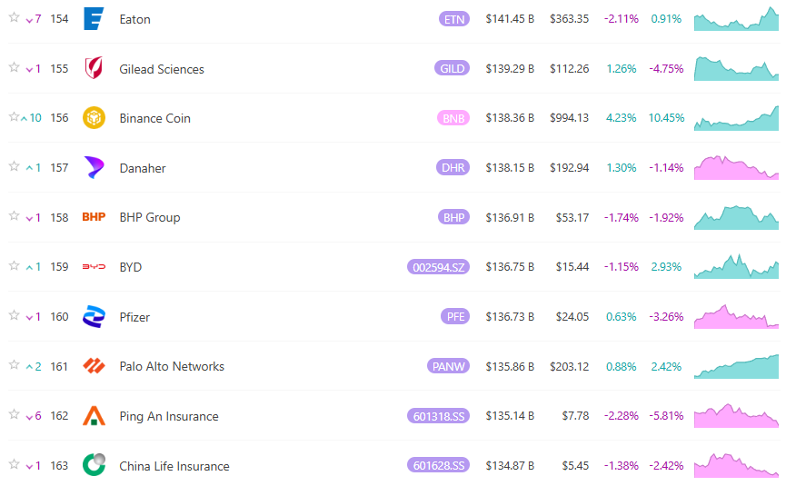
Task: Toggle favorite star for Binance Coin
Action: point(14,117)
